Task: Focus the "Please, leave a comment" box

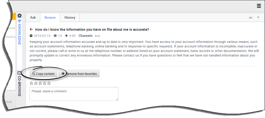Action: [x=74, y=94]
